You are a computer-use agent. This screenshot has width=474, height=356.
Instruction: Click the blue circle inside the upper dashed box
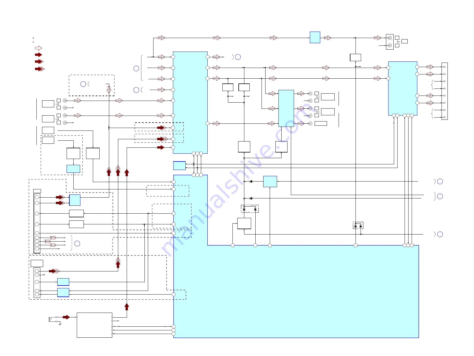[83, 84]
